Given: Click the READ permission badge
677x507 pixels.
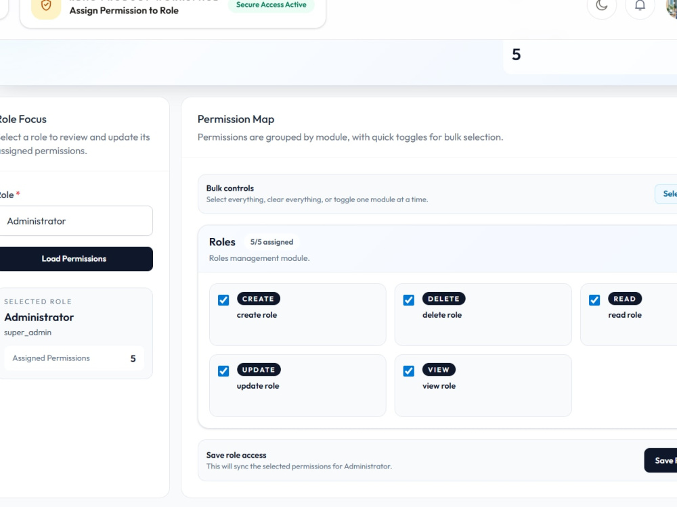Looking at the screenshot, I should [624, 299].
